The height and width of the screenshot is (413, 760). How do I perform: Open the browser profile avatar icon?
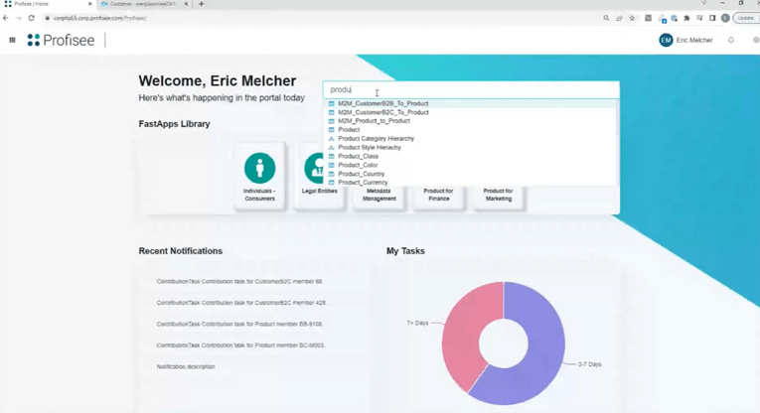[x=725, y=18]
